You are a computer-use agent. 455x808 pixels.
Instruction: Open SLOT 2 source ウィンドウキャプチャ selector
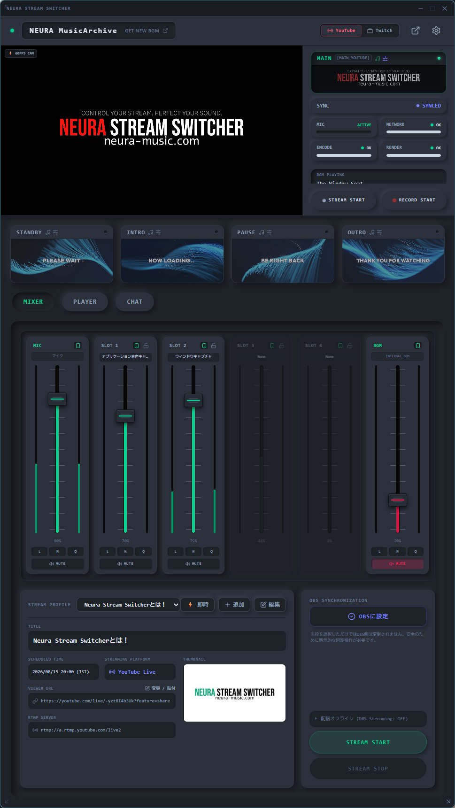193,356
